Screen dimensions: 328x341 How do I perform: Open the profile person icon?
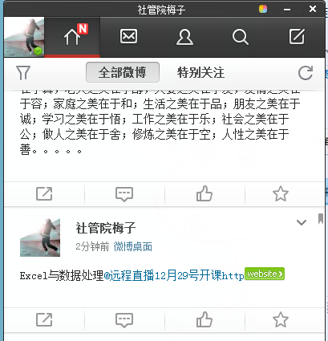pyautogui.click(x=184, y=37)
